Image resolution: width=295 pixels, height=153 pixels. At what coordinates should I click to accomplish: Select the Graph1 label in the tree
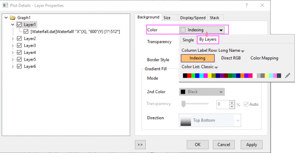point(24,18)
